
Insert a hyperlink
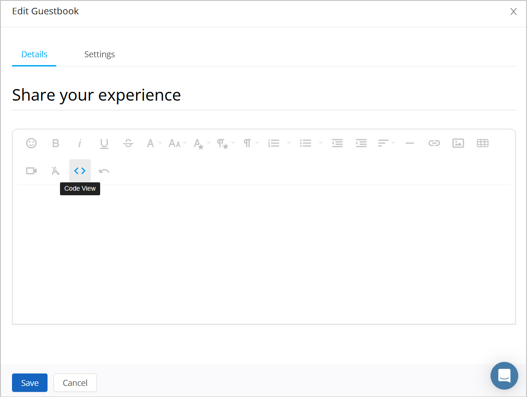434,143
